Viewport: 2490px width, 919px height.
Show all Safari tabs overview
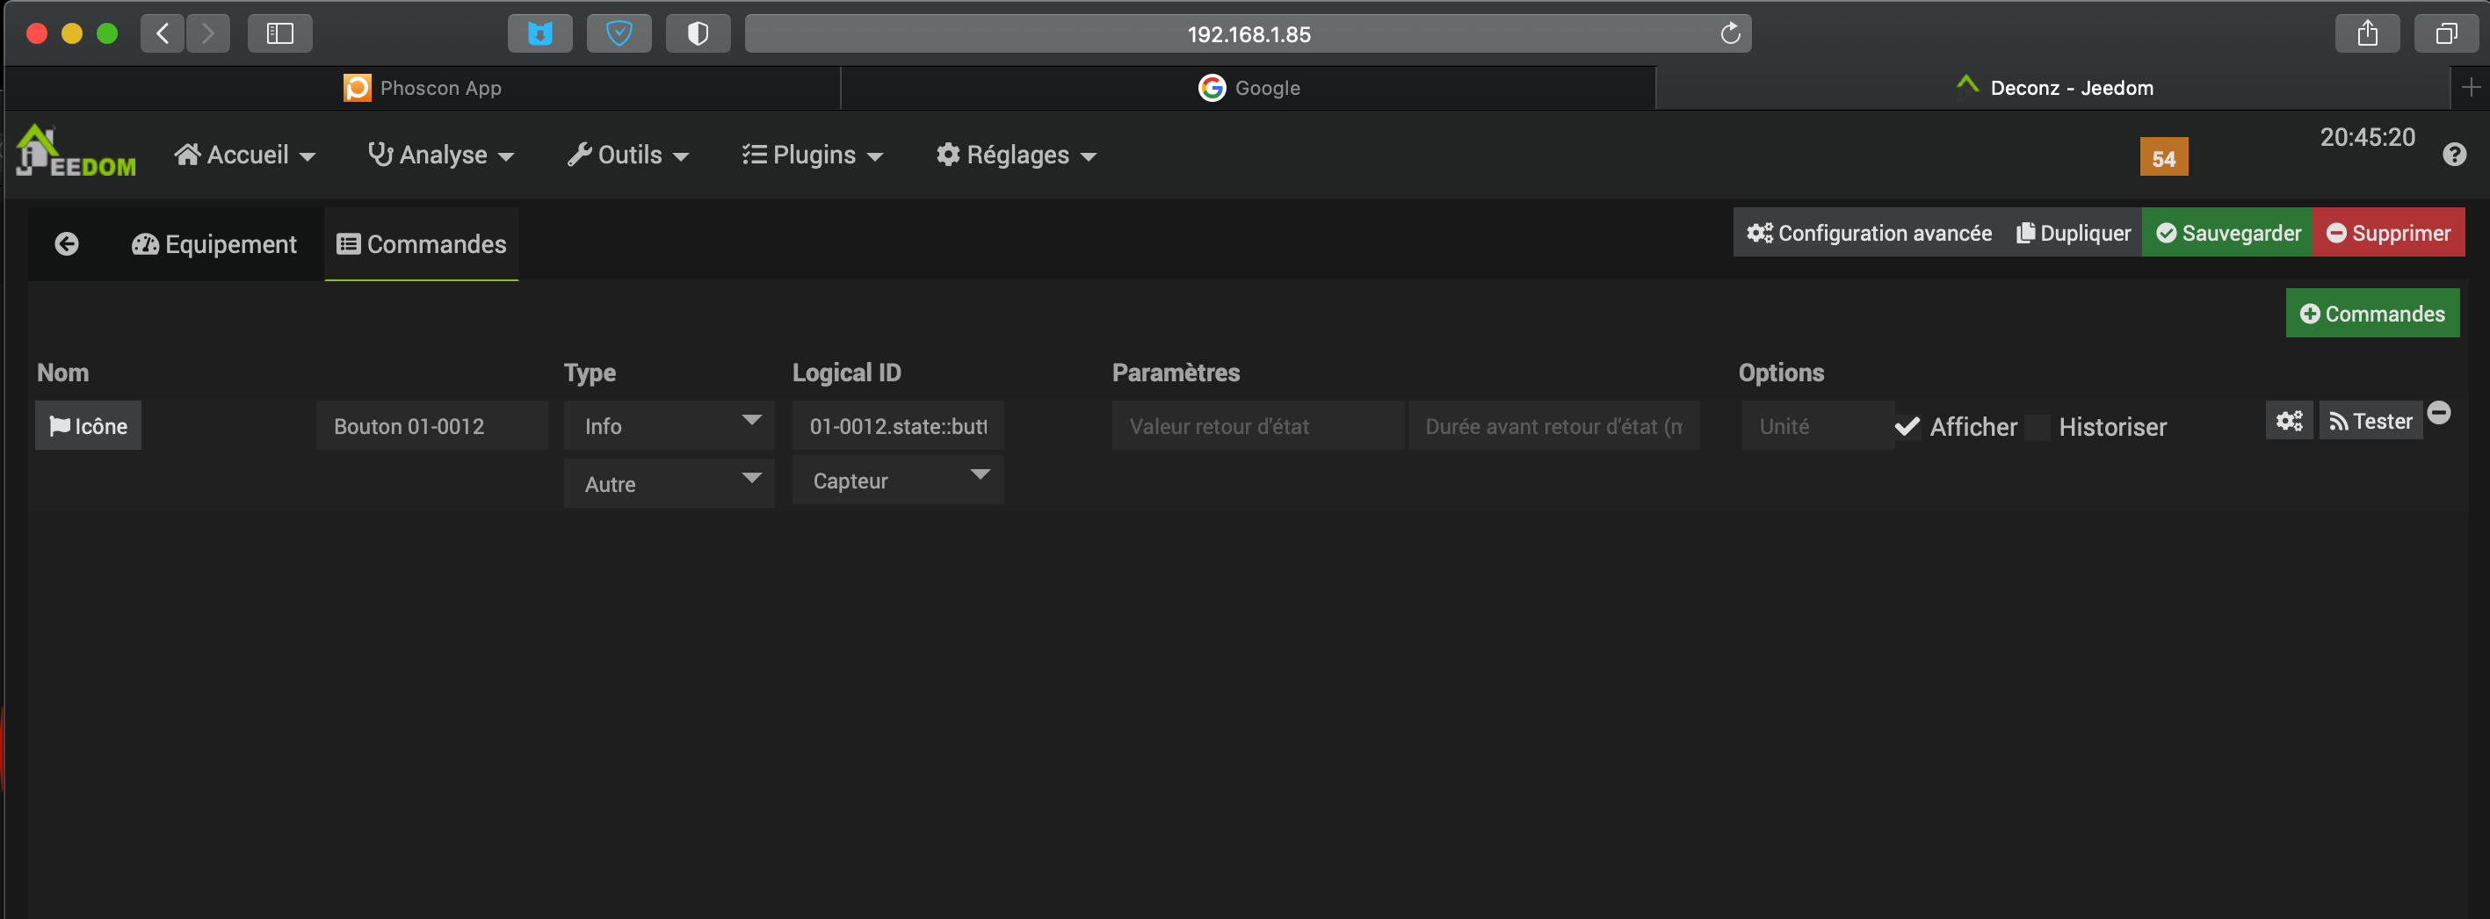coord(2446,33)
